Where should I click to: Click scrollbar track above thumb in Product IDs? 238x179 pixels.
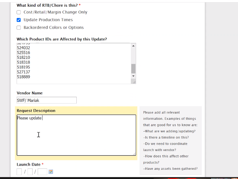[x=133, y=56]
